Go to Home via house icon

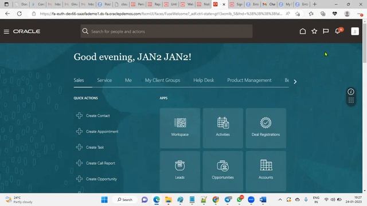pyautogui.click(x=303, y=31)
